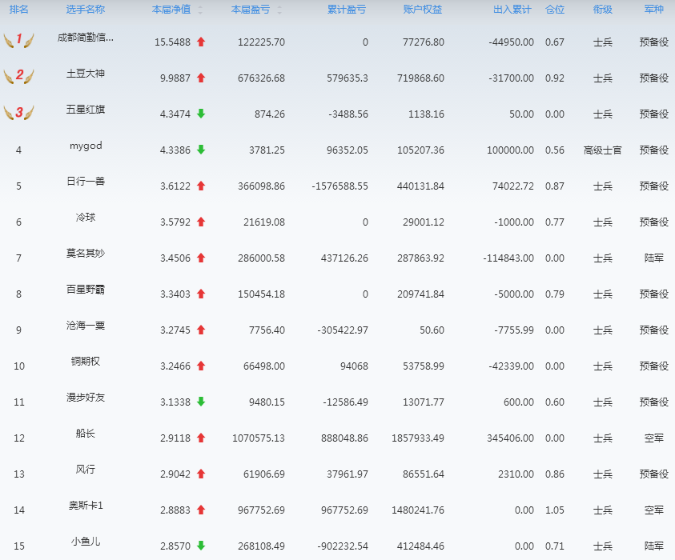Click 陆军 in 小鱼儿 row

pyautogui.click(x=654, y=546)
